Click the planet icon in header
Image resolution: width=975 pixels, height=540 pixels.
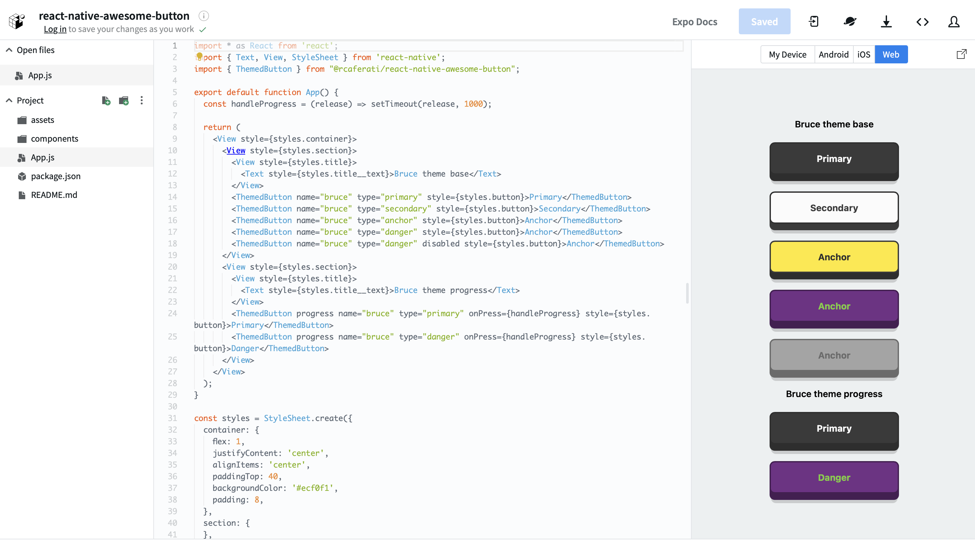pos(850,22)
